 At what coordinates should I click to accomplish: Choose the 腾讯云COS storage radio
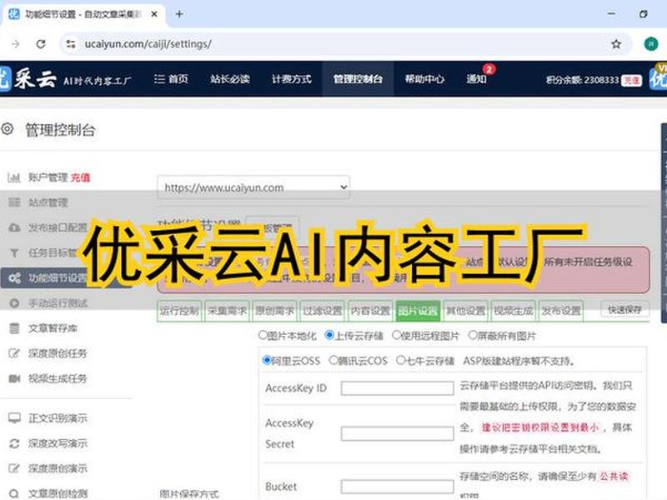tap(333, 361)
